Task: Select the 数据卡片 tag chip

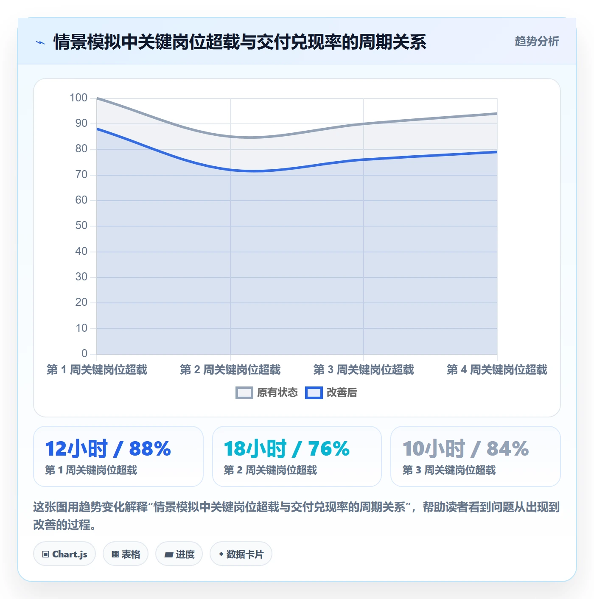Action: coord(241,554)
